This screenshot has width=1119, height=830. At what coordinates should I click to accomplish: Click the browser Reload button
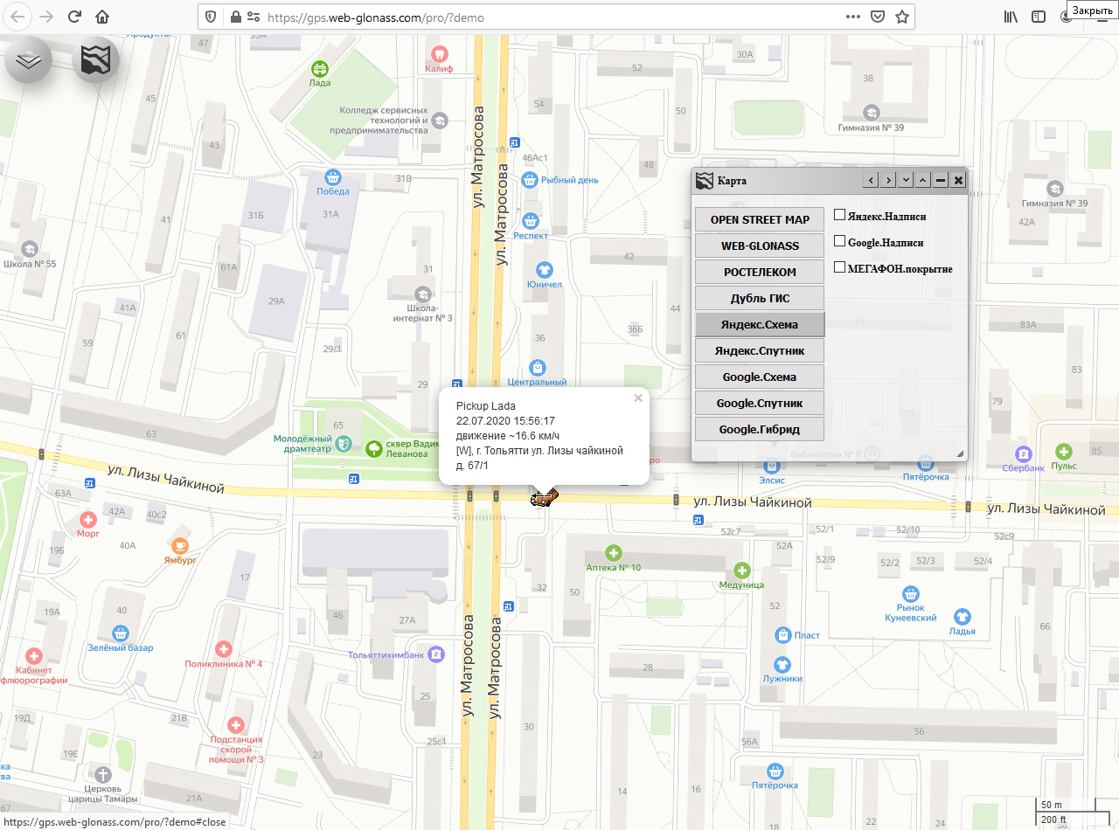coord(74,17)
